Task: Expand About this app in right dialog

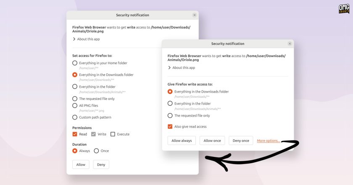Action: (182, 68)
